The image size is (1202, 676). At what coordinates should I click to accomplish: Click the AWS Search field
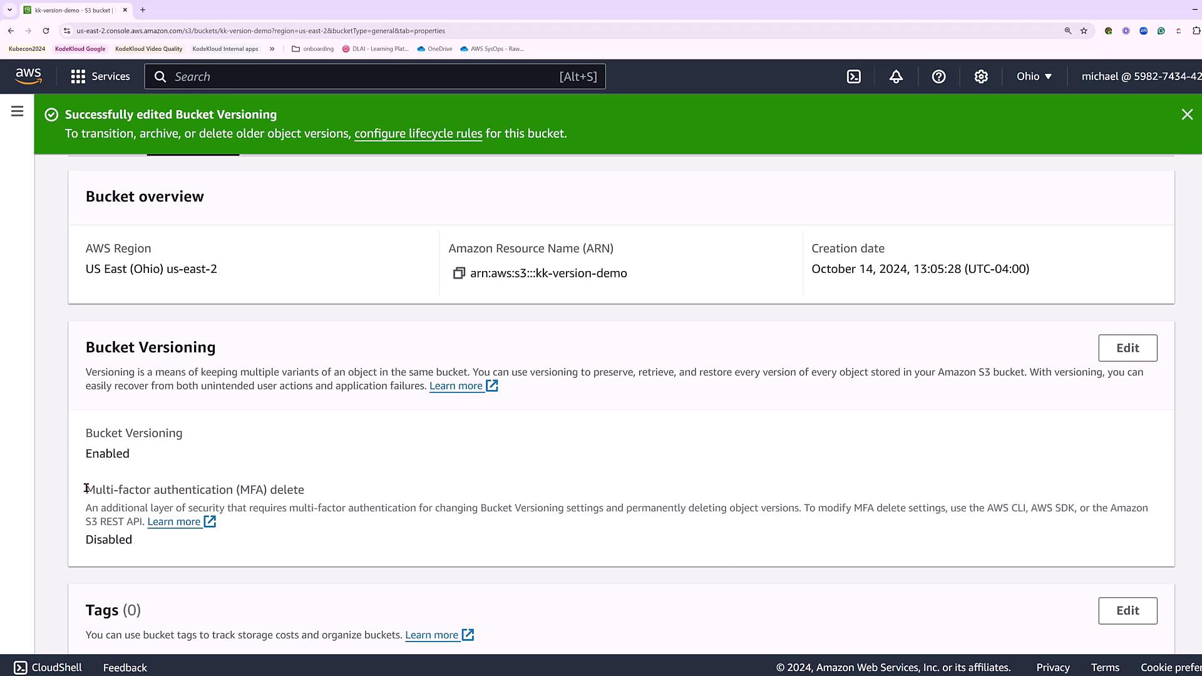pyautogui.click(x=363, y=76)
